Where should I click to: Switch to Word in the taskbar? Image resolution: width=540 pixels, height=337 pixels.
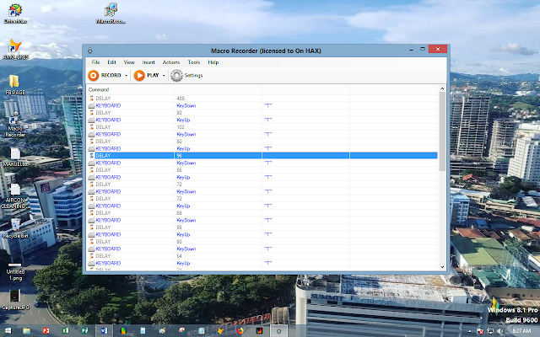pos(104,331)
